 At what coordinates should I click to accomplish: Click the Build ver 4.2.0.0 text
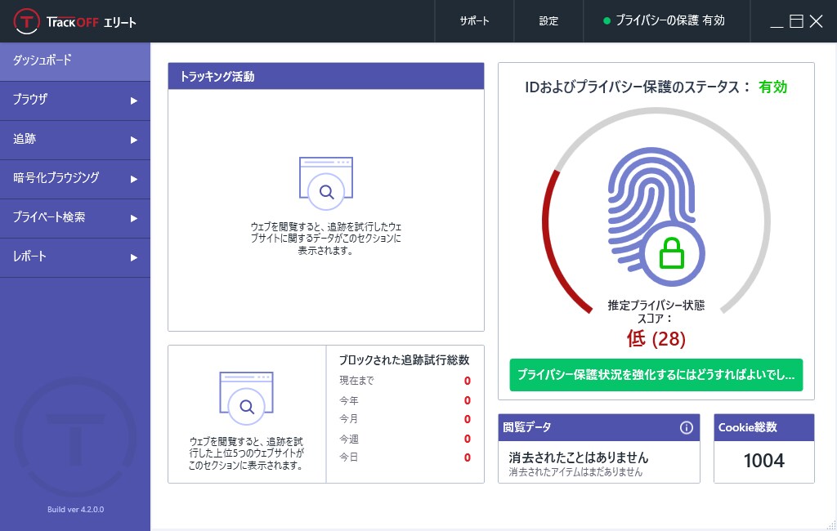click(x=75, y=509)
